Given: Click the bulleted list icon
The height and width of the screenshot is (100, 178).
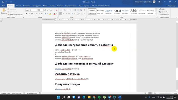Looking at the screenshot, I should [61, 10].
